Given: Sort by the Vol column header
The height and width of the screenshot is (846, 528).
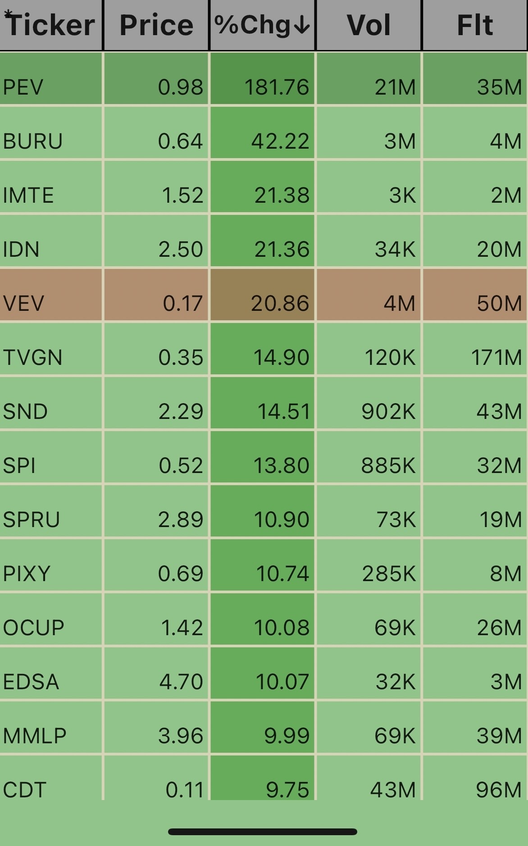Looking at the screenshot, I should 369,25.
